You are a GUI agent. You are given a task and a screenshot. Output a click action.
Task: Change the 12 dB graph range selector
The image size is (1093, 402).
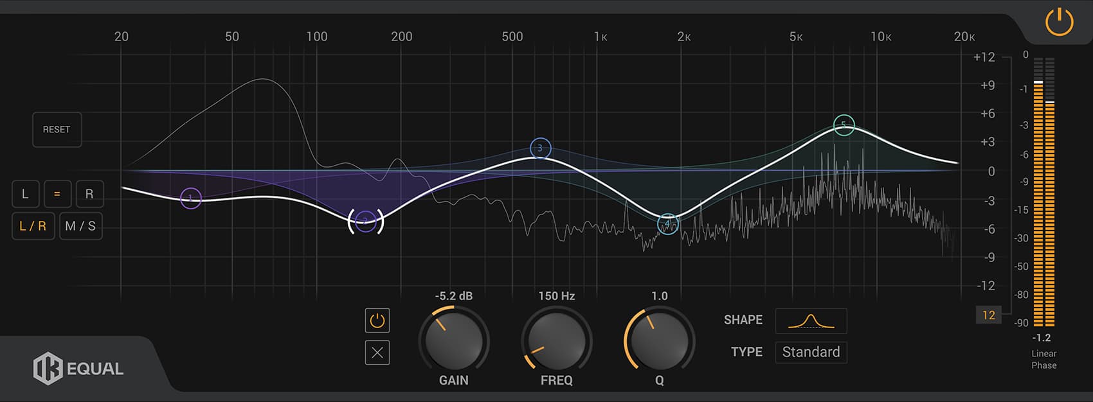pyautogui.click(x=988, y=315)
